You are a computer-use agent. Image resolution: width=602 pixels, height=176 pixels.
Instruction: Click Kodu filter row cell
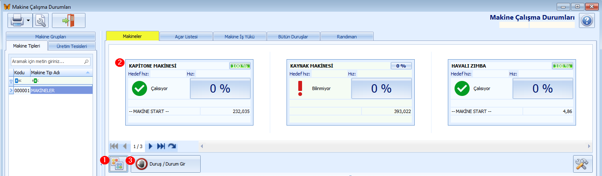[x=22, y=80]
